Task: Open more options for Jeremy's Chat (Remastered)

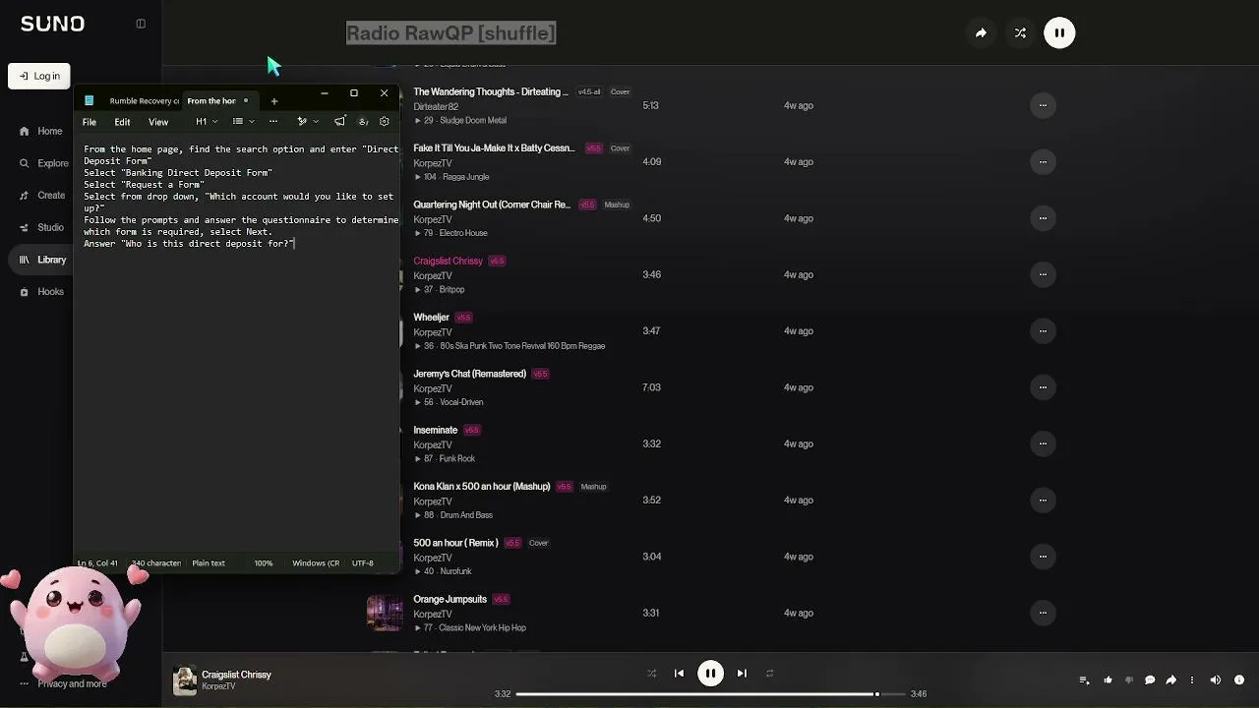Action: point(1043,387)
